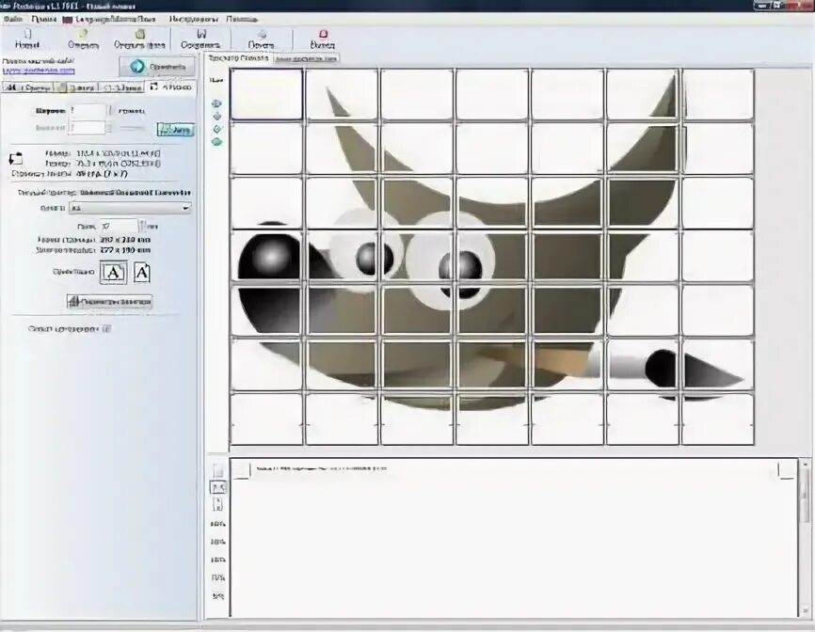Click the scroll-up arrow of bottom pane scrollbar
The height and width of the screenshot is (632, 815).
coord(805,464)
